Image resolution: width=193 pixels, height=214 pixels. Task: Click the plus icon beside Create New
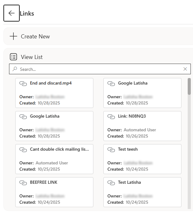point(13,36)
